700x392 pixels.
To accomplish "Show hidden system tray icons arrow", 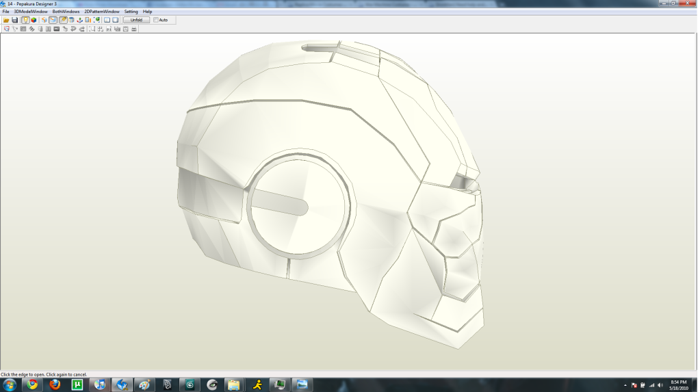I will point(625,385).
